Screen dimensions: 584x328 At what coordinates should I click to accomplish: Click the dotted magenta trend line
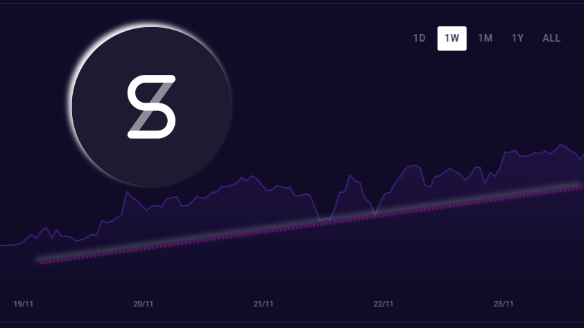click(x=311, y=225)
